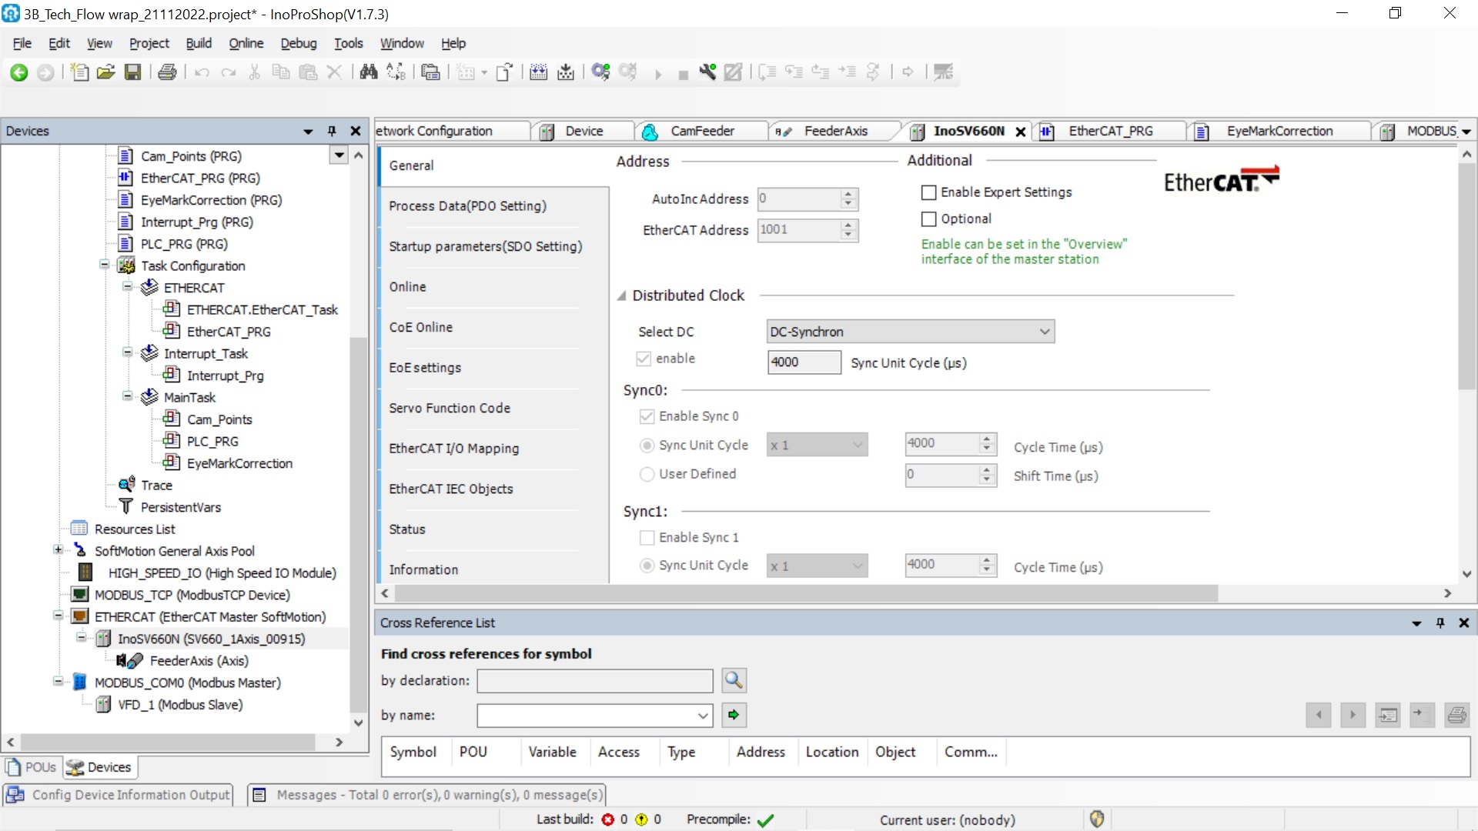
Task: Expand SoftMotion General Axis Pool node
Action: [58, 550]
